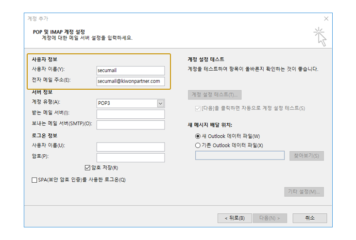Toggle automatic account test on next checkbox
Screen dimensions: 356x240
coord(198,108)
